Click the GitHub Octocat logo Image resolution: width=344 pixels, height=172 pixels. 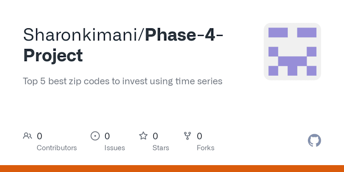314,141
